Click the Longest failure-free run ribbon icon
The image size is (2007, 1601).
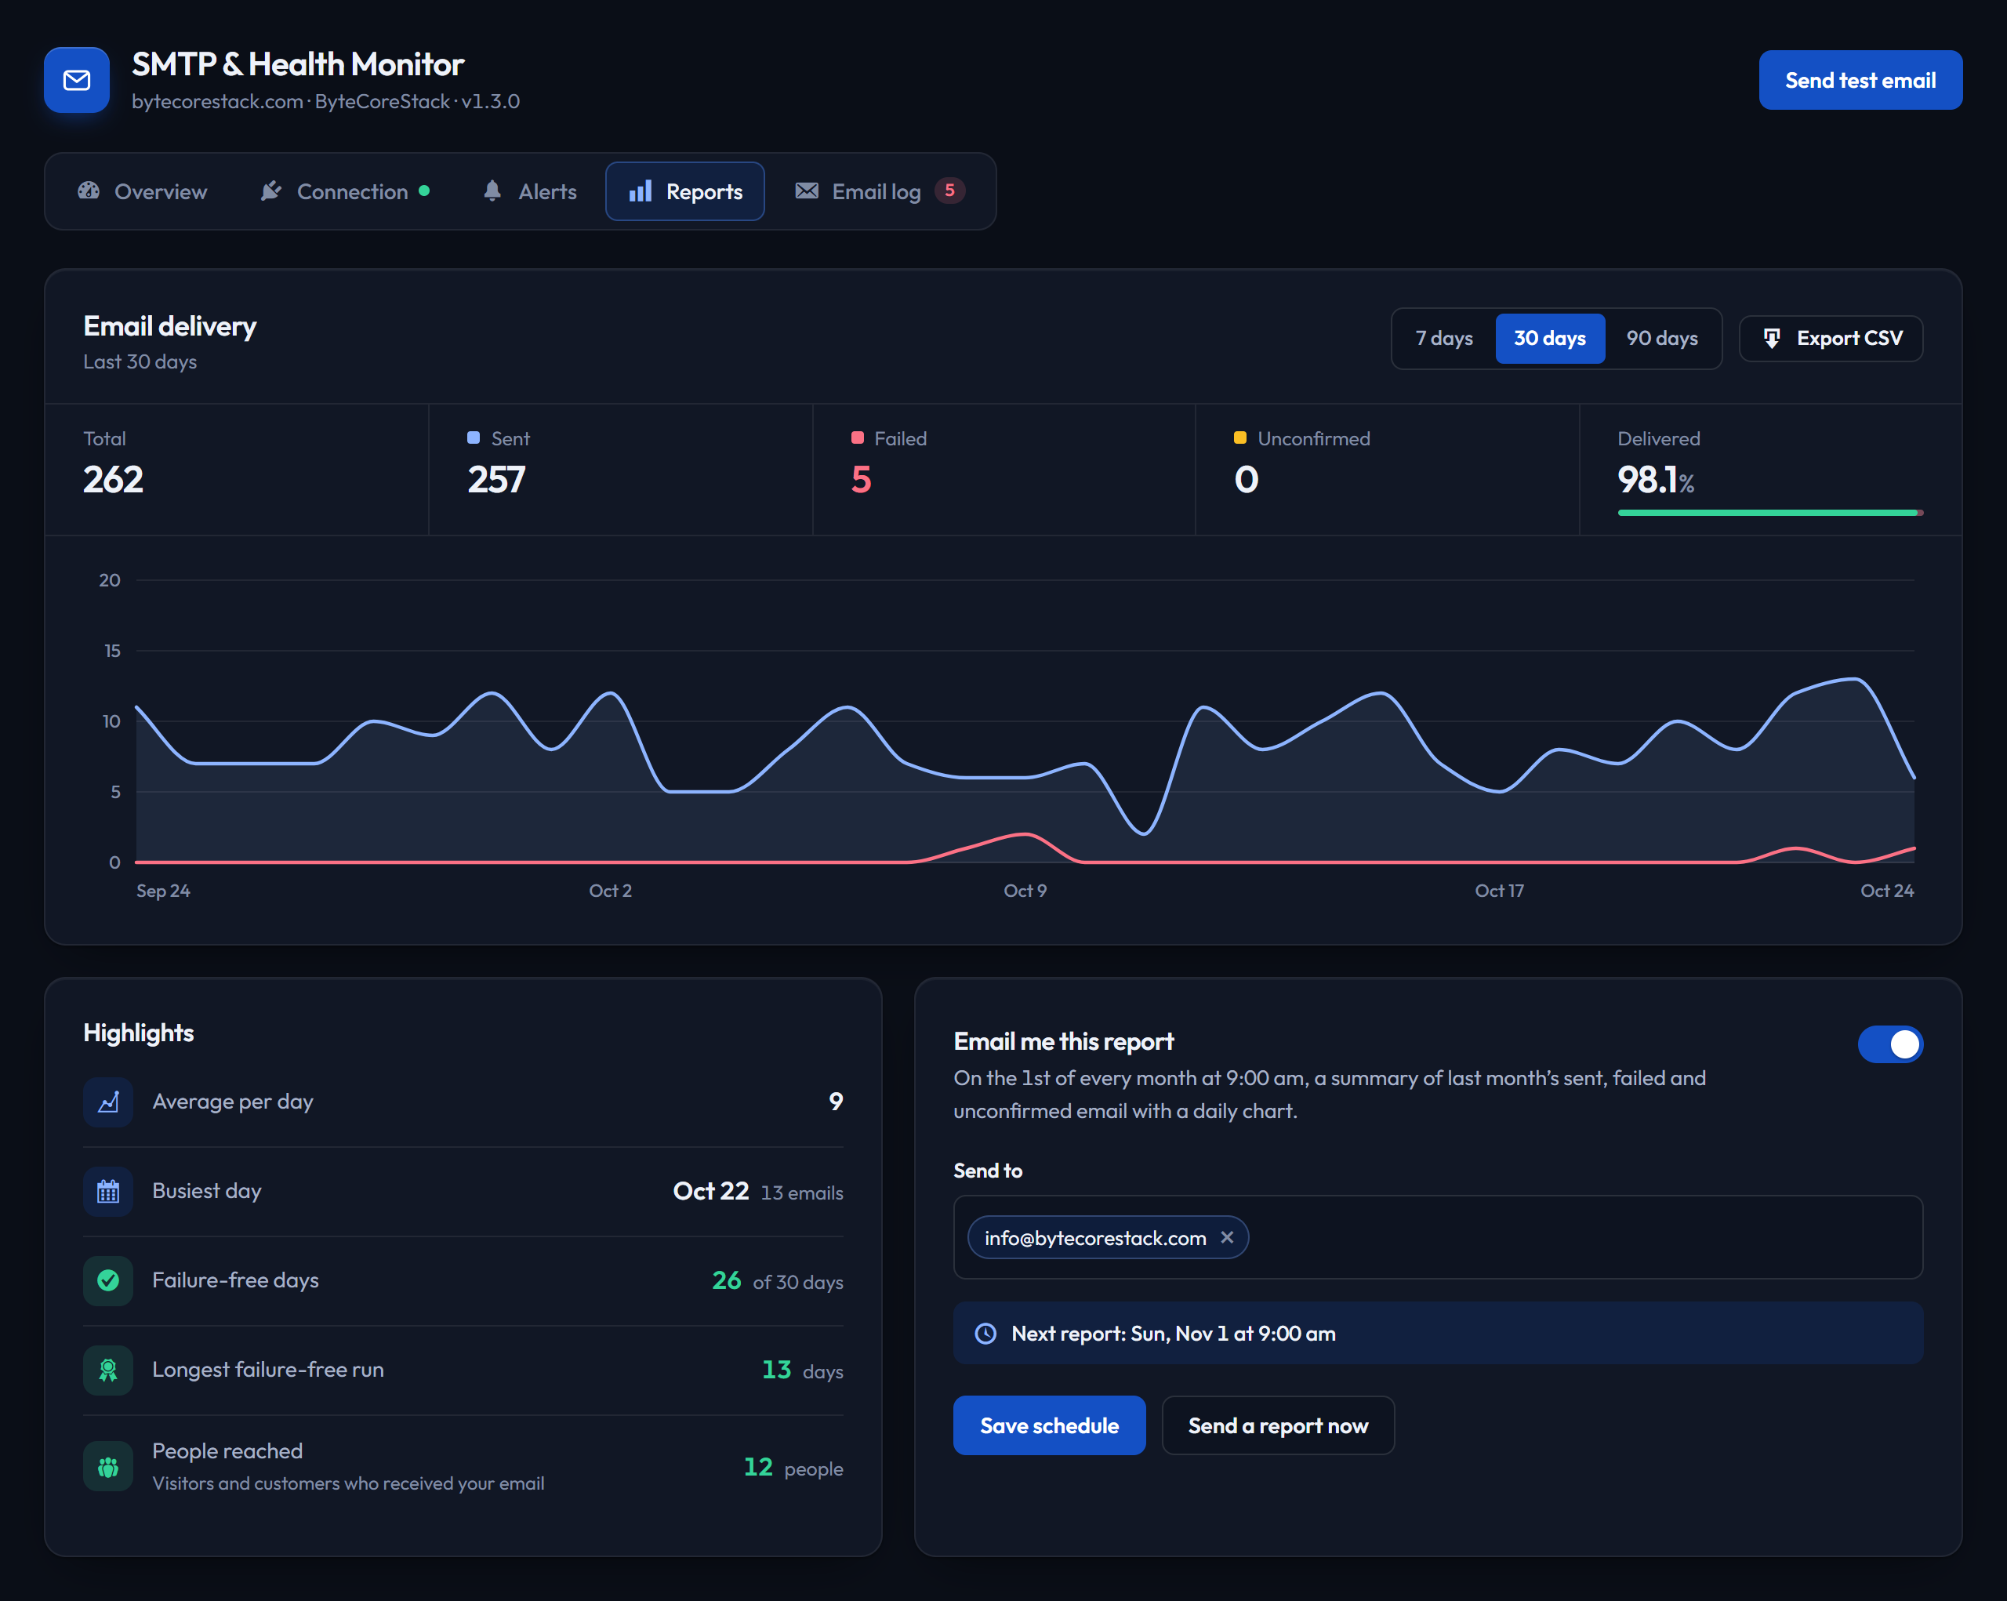click(x=108, y=1370)
